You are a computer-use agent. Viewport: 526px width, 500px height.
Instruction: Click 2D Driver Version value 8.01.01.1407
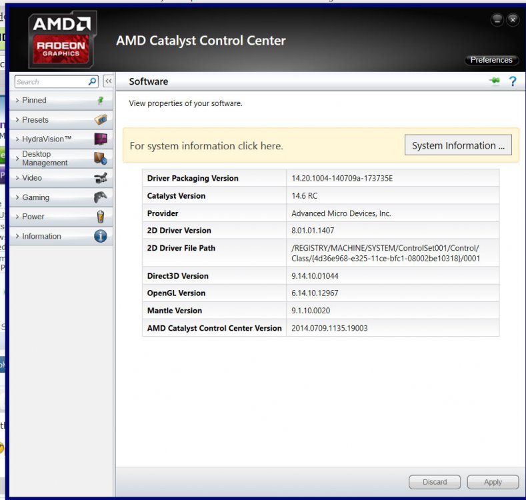tap(313, 231)
